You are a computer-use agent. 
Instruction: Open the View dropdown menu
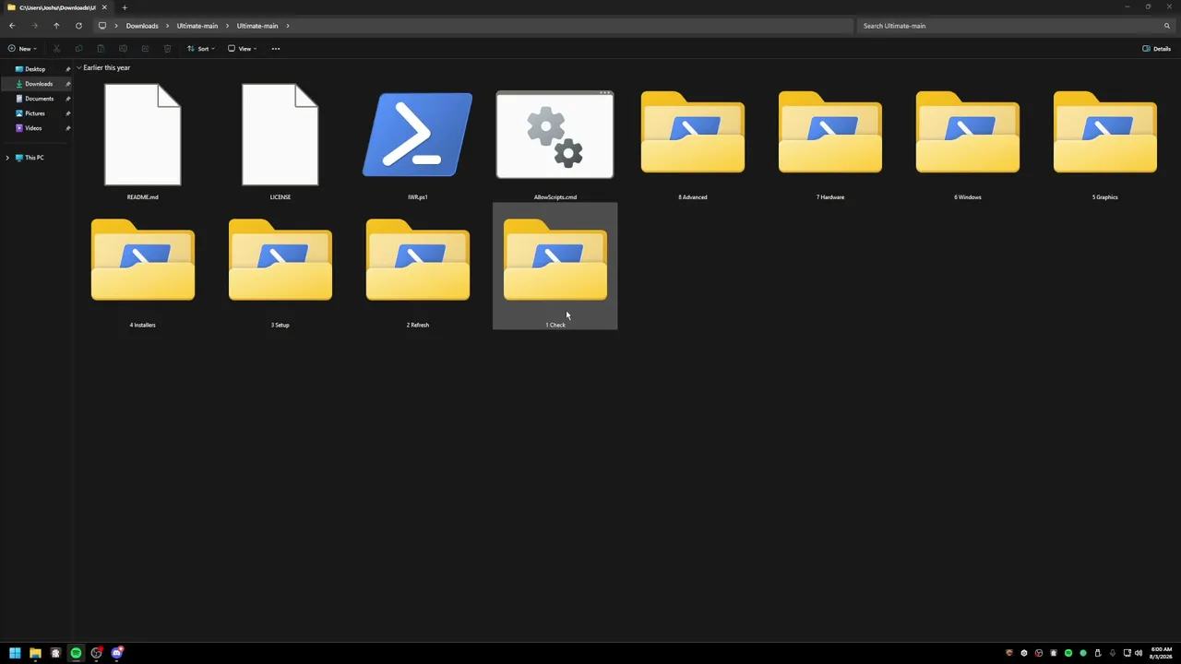243,49
